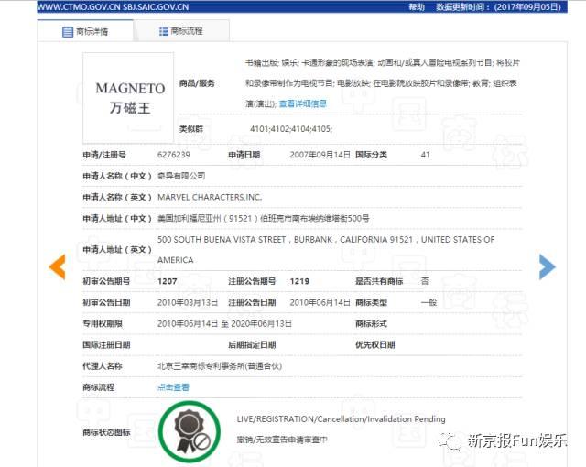Click the 商标详情 tab document icon
586x467 pixels.
pos(68,32)
